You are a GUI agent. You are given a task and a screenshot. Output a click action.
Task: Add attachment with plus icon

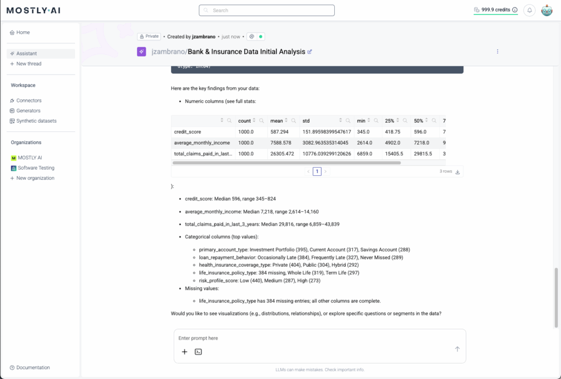(184, 352)
